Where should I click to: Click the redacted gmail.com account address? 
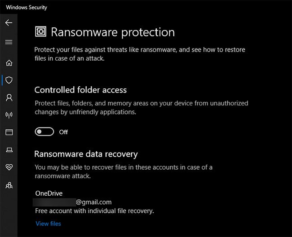pyautogui.click(x=72, y=202)
